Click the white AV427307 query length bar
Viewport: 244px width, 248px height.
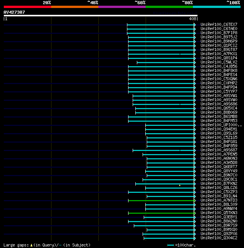(101, 16)
